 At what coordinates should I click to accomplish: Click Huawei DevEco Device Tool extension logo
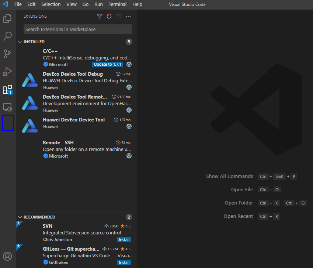coord(30,126)
